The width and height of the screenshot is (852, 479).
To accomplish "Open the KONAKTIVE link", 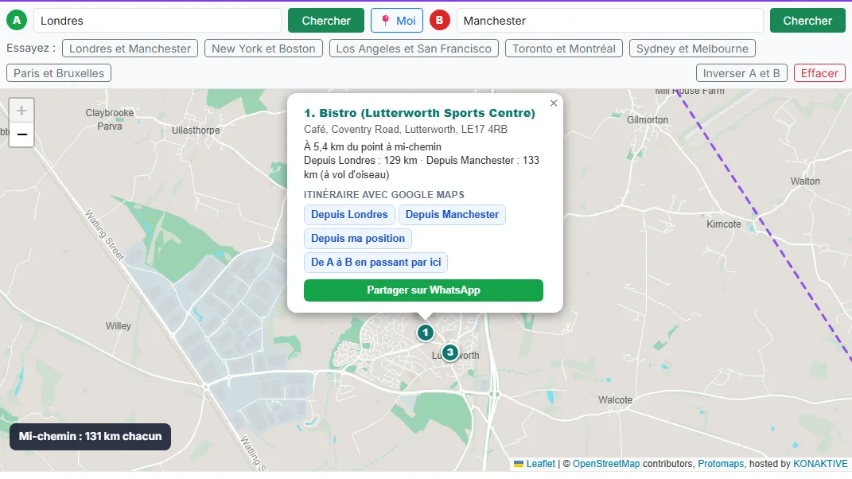I will [x=820, y=464].
